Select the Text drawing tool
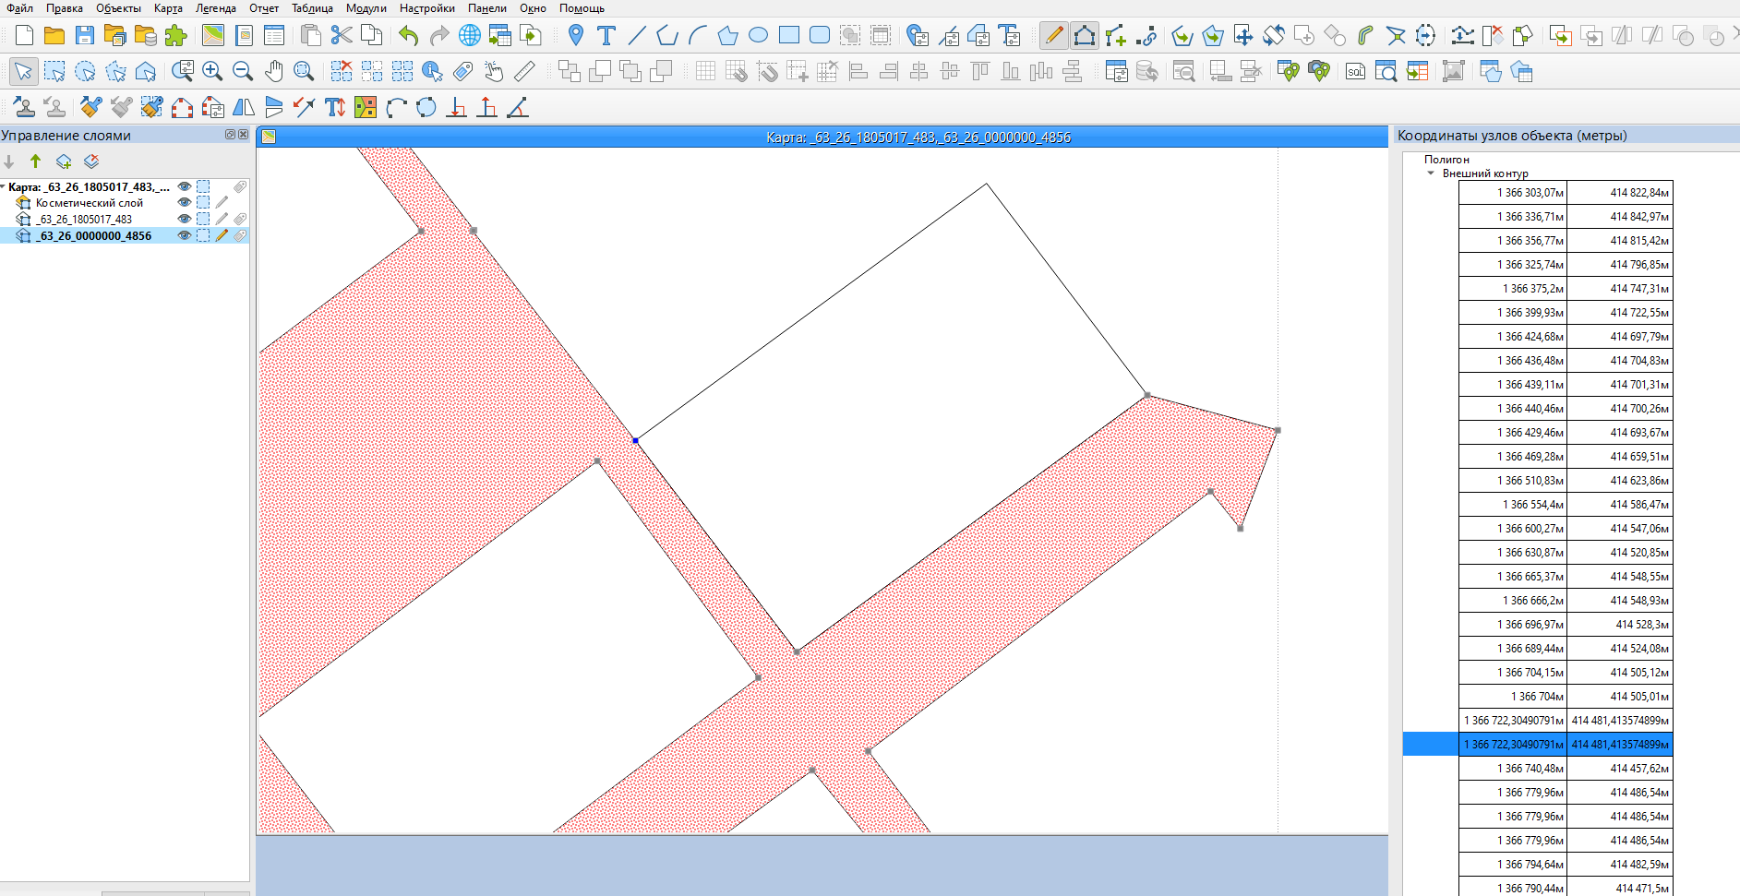The image size is (1740, 896). (606, 36)
